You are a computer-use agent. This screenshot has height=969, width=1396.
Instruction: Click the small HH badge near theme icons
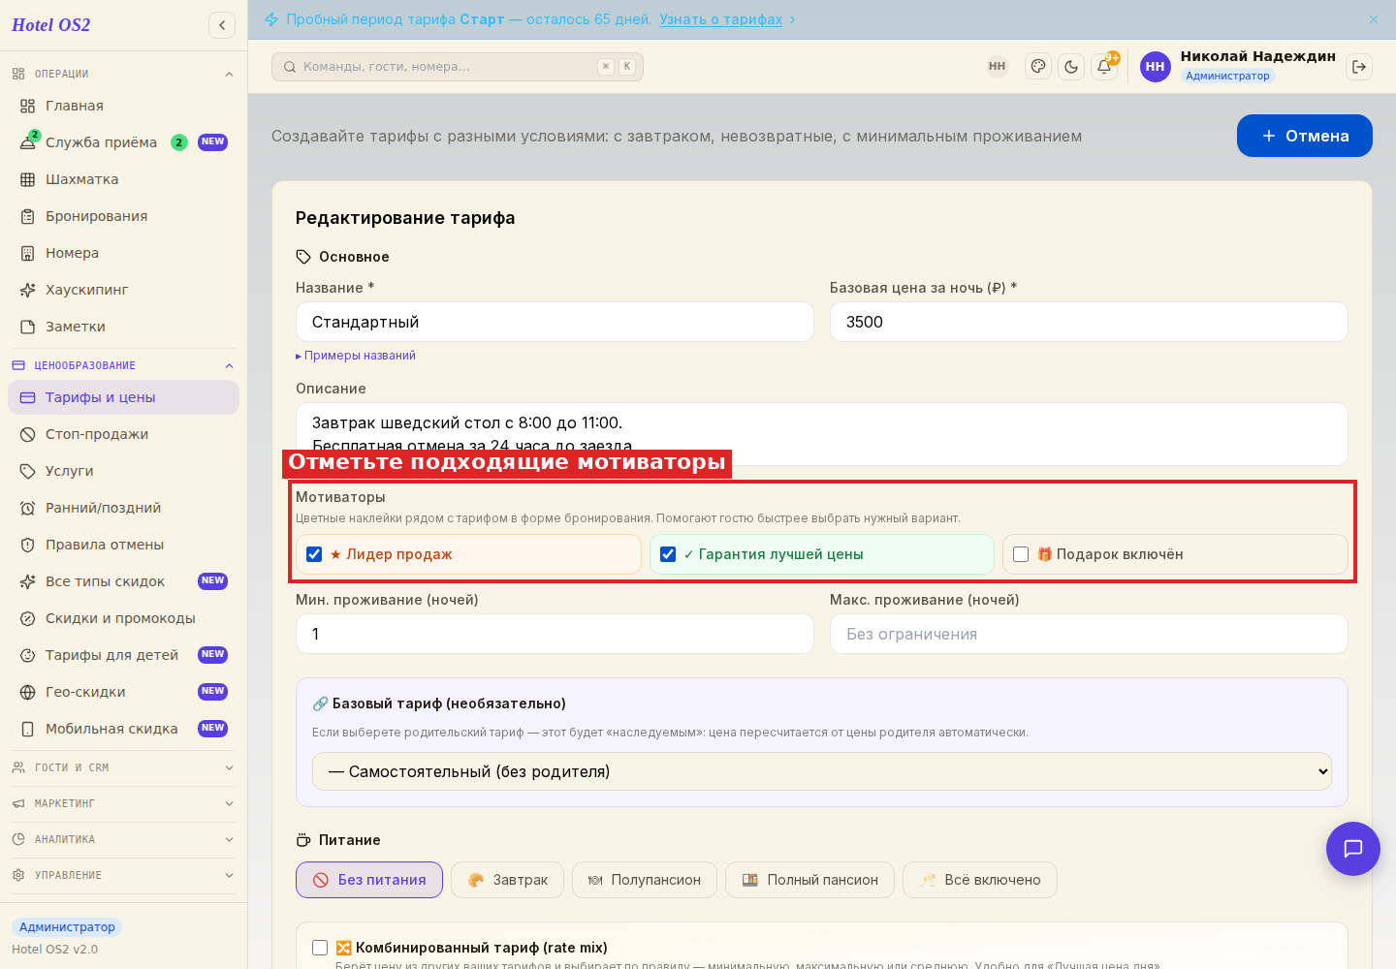(x=997, y=67)
